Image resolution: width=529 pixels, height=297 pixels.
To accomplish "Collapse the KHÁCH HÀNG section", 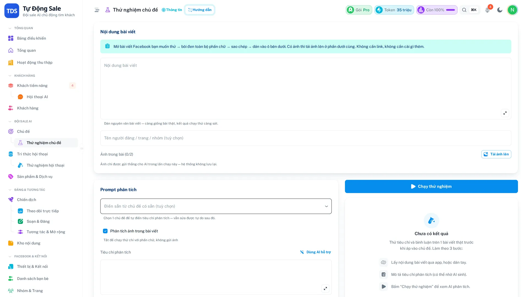I will coord(10,76).
